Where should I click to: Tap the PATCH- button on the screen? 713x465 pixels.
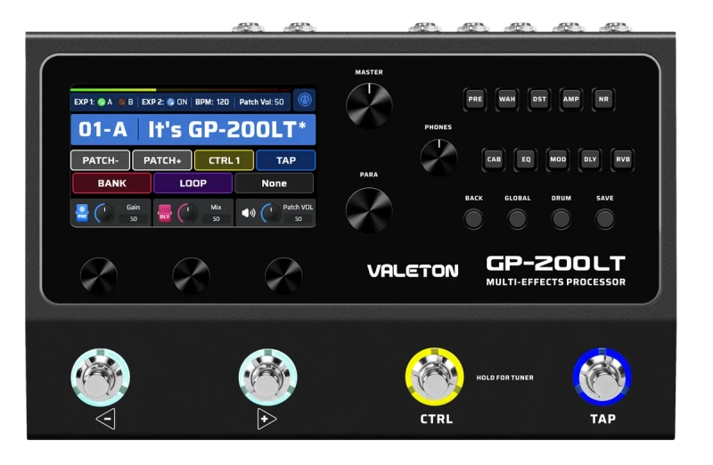click(101, 160)
